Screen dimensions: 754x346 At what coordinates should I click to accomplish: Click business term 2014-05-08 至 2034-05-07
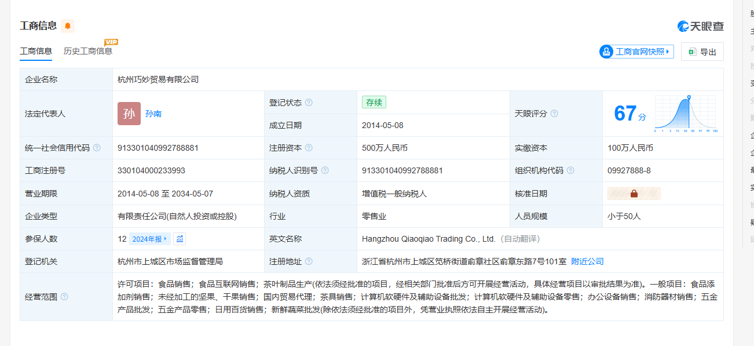pos(165,194)
